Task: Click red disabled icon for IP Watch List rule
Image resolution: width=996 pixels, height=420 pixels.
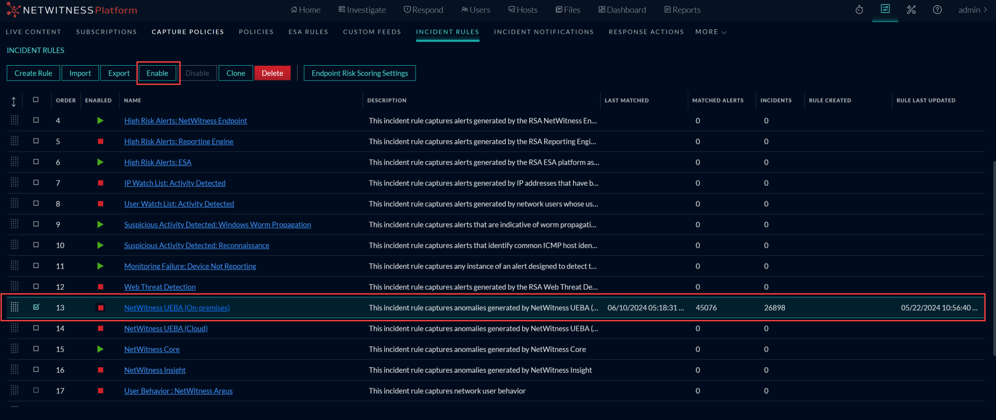Action: (101, 183)
